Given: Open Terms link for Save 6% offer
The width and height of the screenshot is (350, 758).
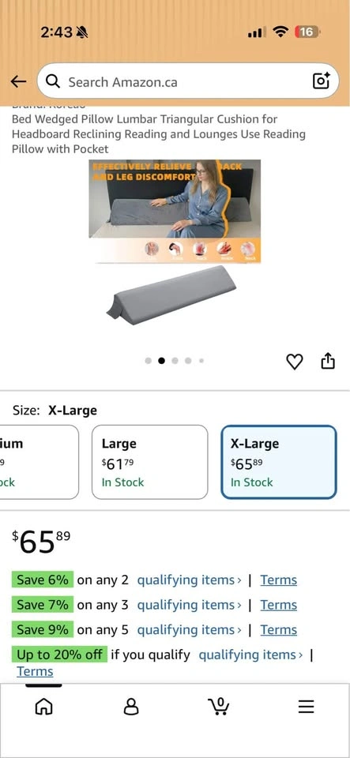Looking at the screenshot, I should [x=278, y=580].
